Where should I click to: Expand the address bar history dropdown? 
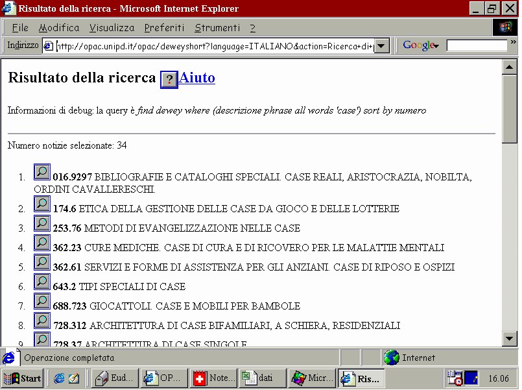point(382,46)
